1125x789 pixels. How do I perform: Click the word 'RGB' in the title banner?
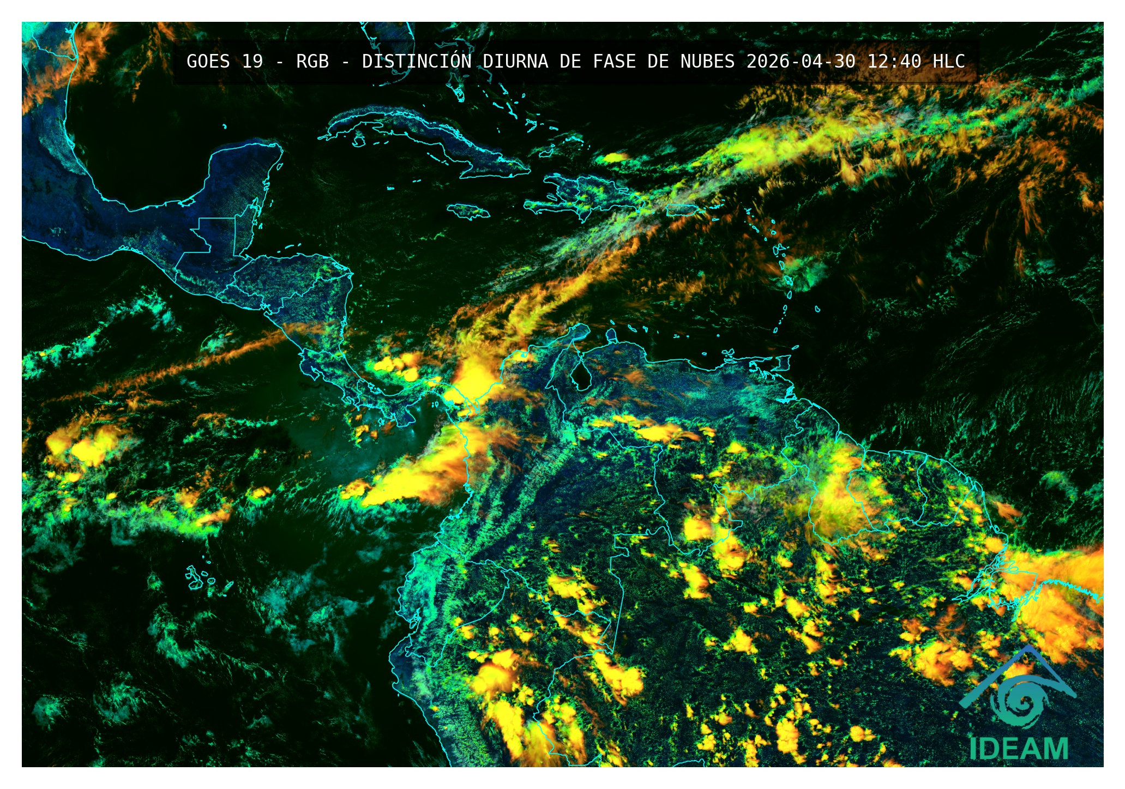(x=312, y=62)
